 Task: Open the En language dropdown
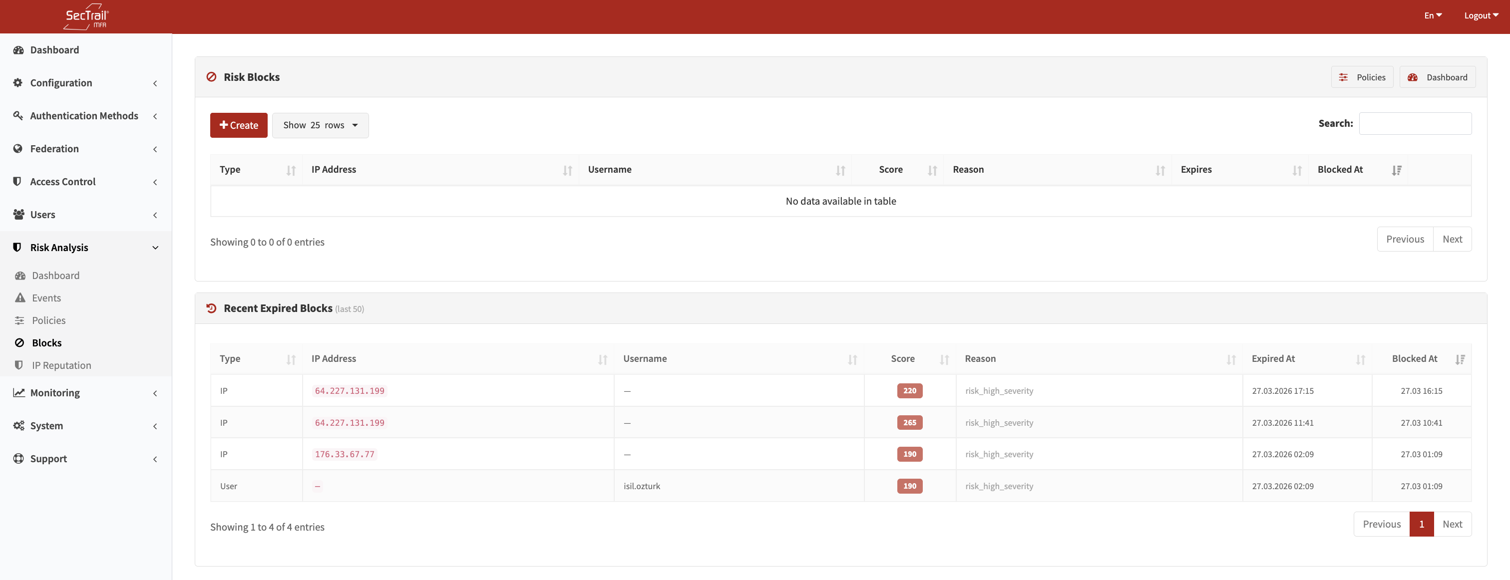tap(1432, 16)
